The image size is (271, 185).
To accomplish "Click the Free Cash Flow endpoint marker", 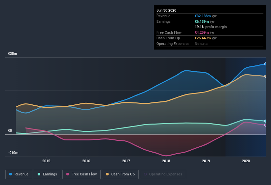I will click(265, 125).
